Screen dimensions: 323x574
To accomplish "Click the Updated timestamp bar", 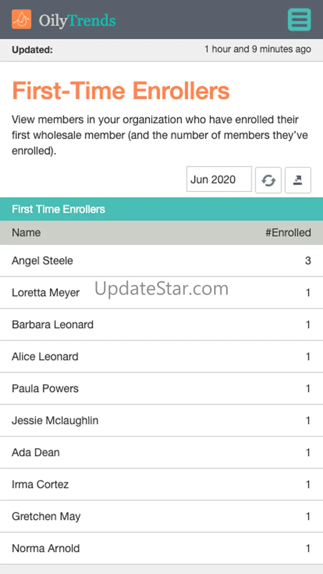I will (x=161, y=50).
